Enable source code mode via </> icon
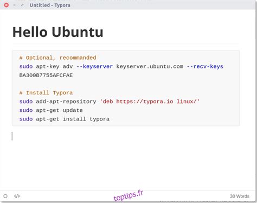 pos(17,196)
